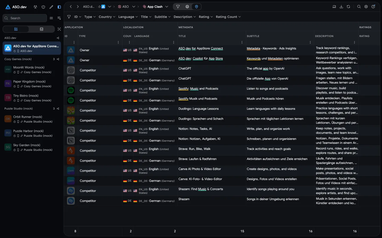The width and height of the screenshot is (382, 238).
Task: Select Paper Kingdom (mock) app
Action: pyautogui.click(x=32, y=84)
